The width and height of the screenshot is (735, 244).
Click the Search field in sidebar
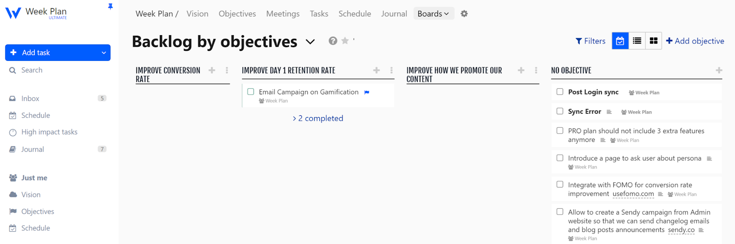32,70
